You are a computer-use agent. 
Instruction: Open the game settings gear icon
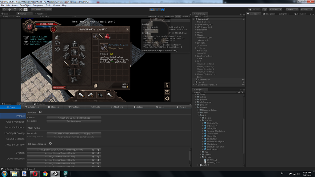(167, 98)
